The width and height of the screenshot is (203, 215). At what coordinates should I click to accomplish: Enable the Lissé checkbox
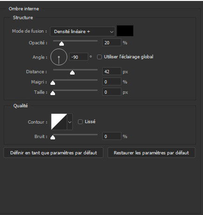pyautogui.click(x=80, y=122)
